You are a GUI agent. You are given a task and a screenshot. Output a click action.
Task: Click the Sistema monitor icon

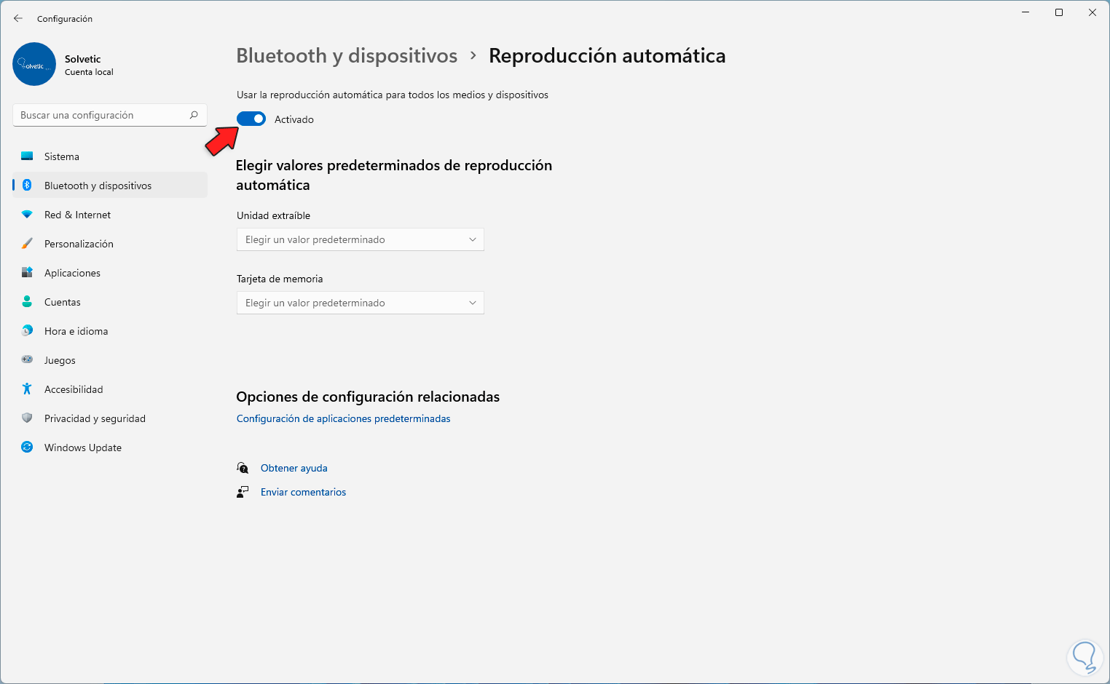(x=27, y=156)
